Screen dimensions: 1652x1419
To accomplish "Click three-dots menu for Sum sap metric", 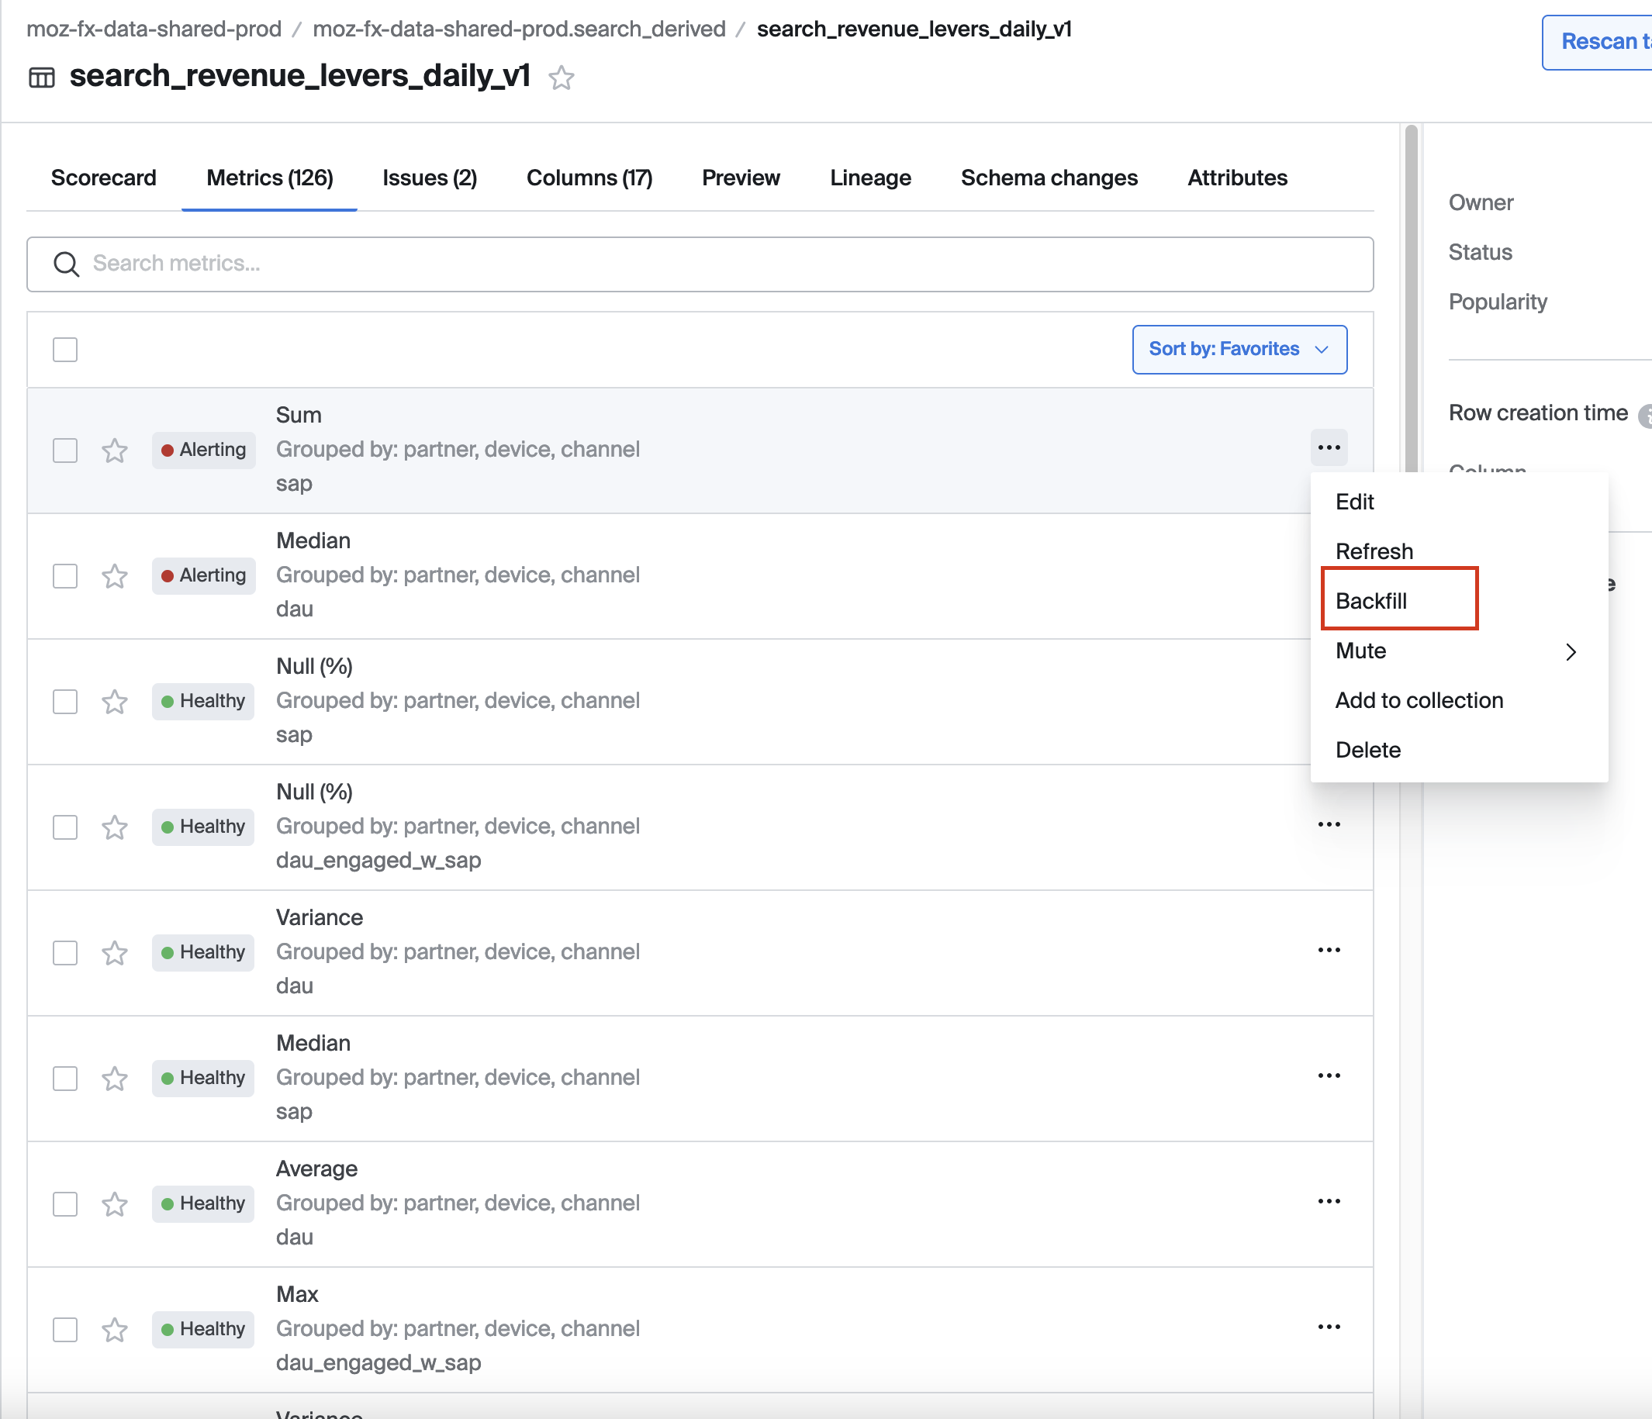I will point(1329,448).
